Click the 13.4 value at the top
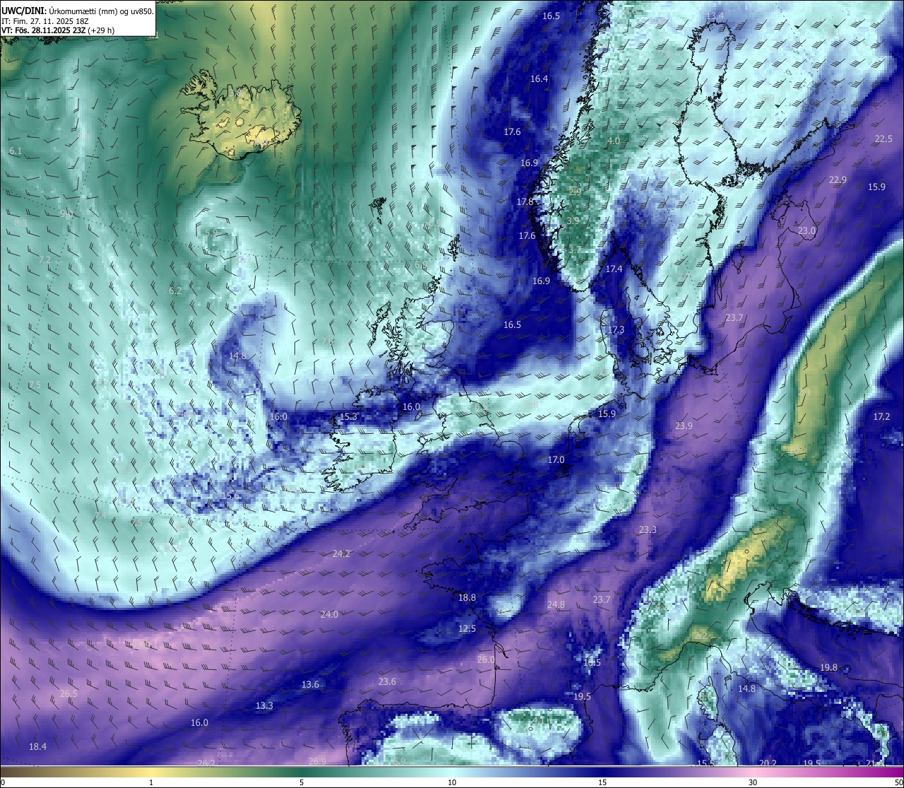 [715, 16]
